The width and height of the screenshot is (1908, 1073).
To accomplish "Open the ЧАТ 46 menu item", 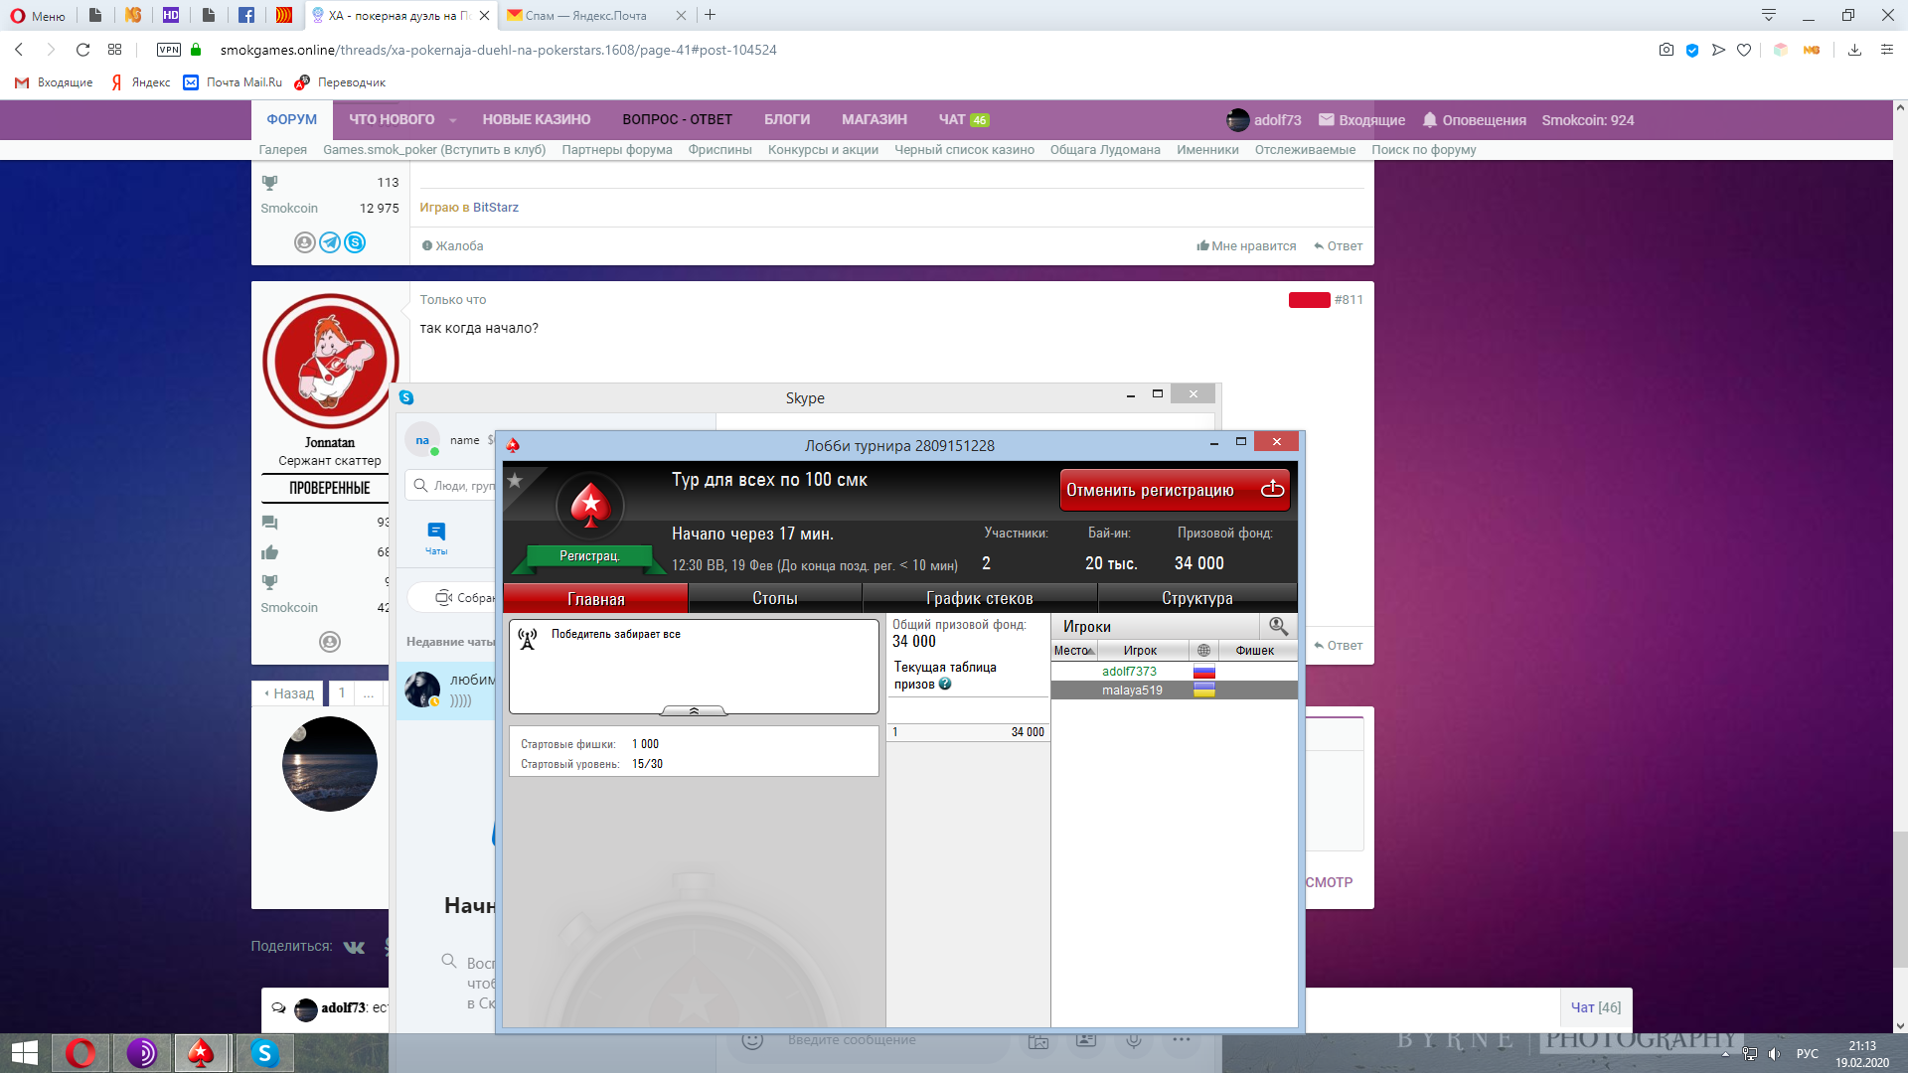I will coord(963,119).
